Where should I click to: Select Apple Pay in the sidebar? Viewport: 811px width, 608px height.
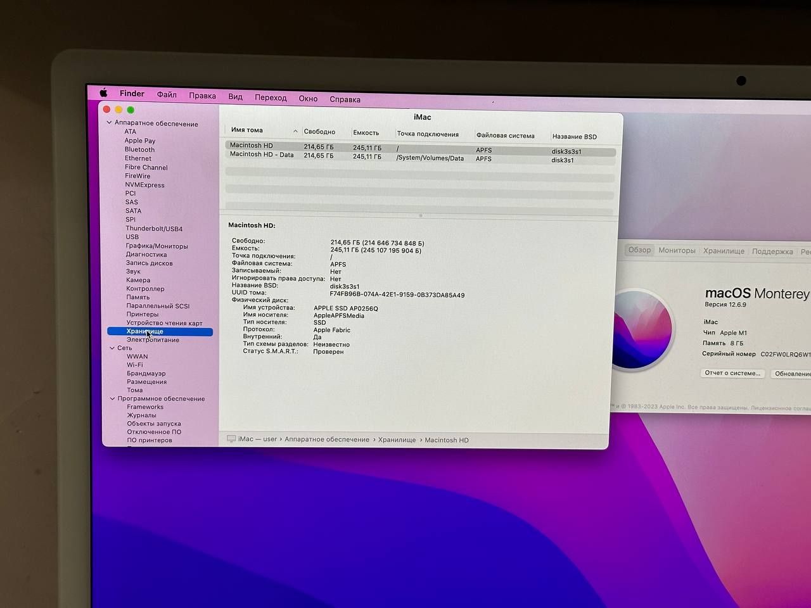click(140, 141)
